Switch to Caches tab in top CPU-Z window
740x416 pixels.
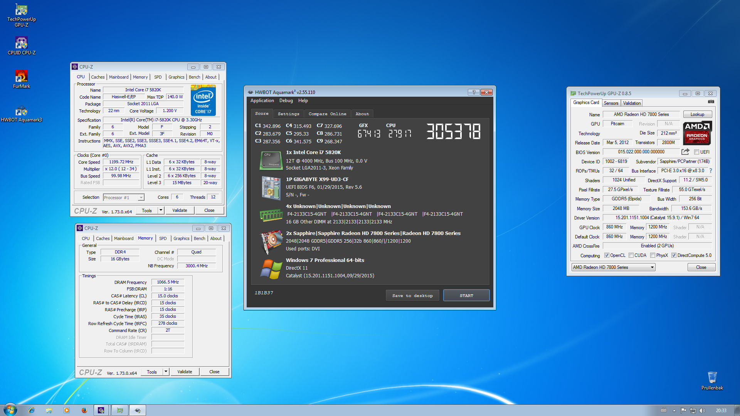(98, 77)
